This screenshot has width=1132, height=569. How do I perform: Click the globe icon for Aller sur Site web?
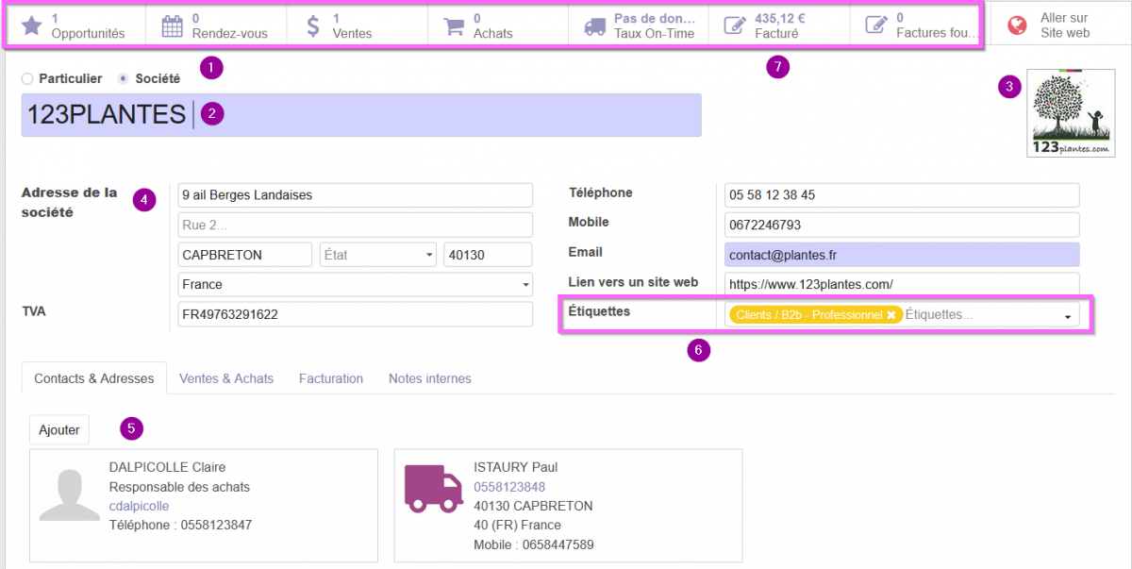click(x=1017, y=25)
